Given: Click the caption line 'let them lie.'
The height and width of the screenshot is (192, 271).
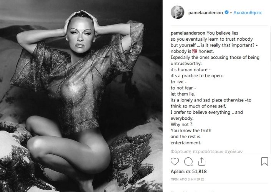Looking at the screenshot, I should tap(183, 94).
